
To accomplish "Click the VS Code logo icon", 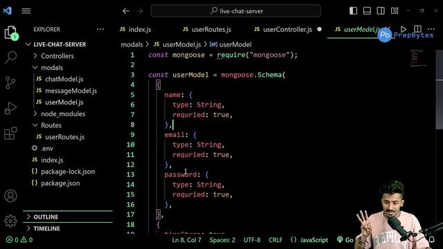I will [8, 11].
